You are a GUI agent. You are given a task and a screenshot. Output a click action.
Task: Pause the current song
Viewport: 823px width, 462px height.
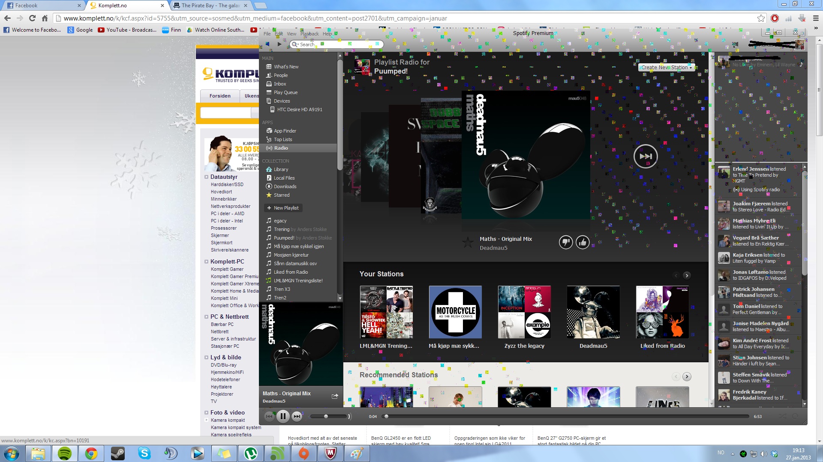[283, 416]
